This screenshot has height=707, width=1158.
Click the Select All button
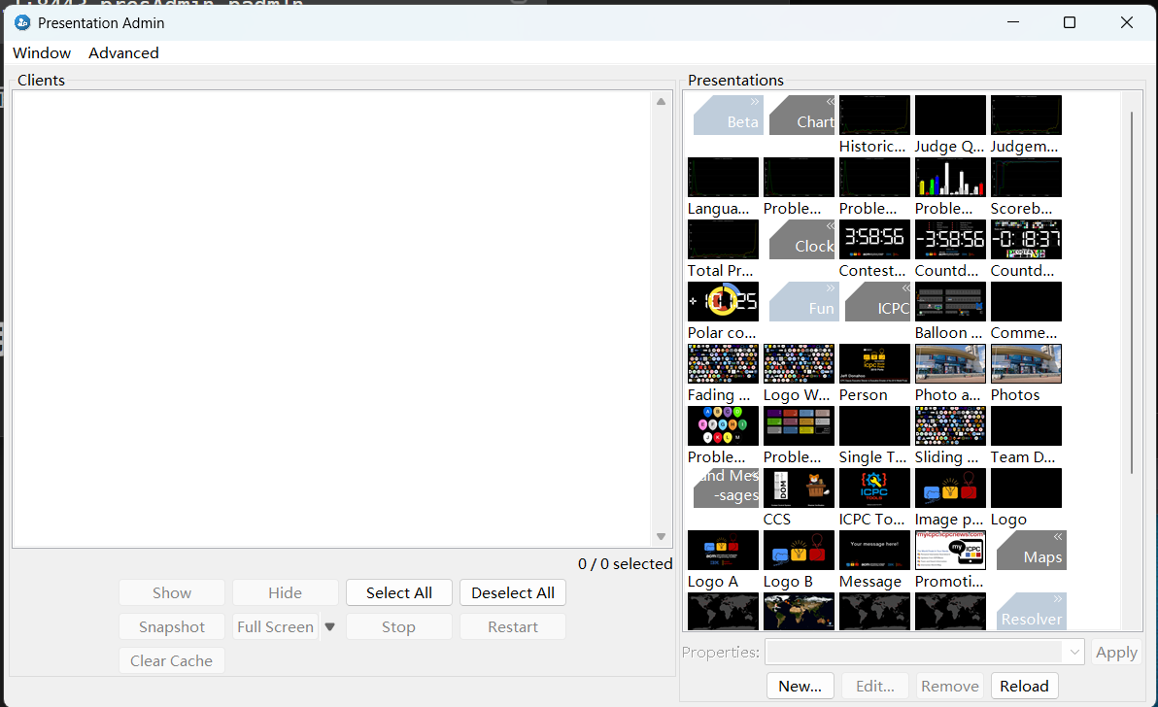(399, 593)
